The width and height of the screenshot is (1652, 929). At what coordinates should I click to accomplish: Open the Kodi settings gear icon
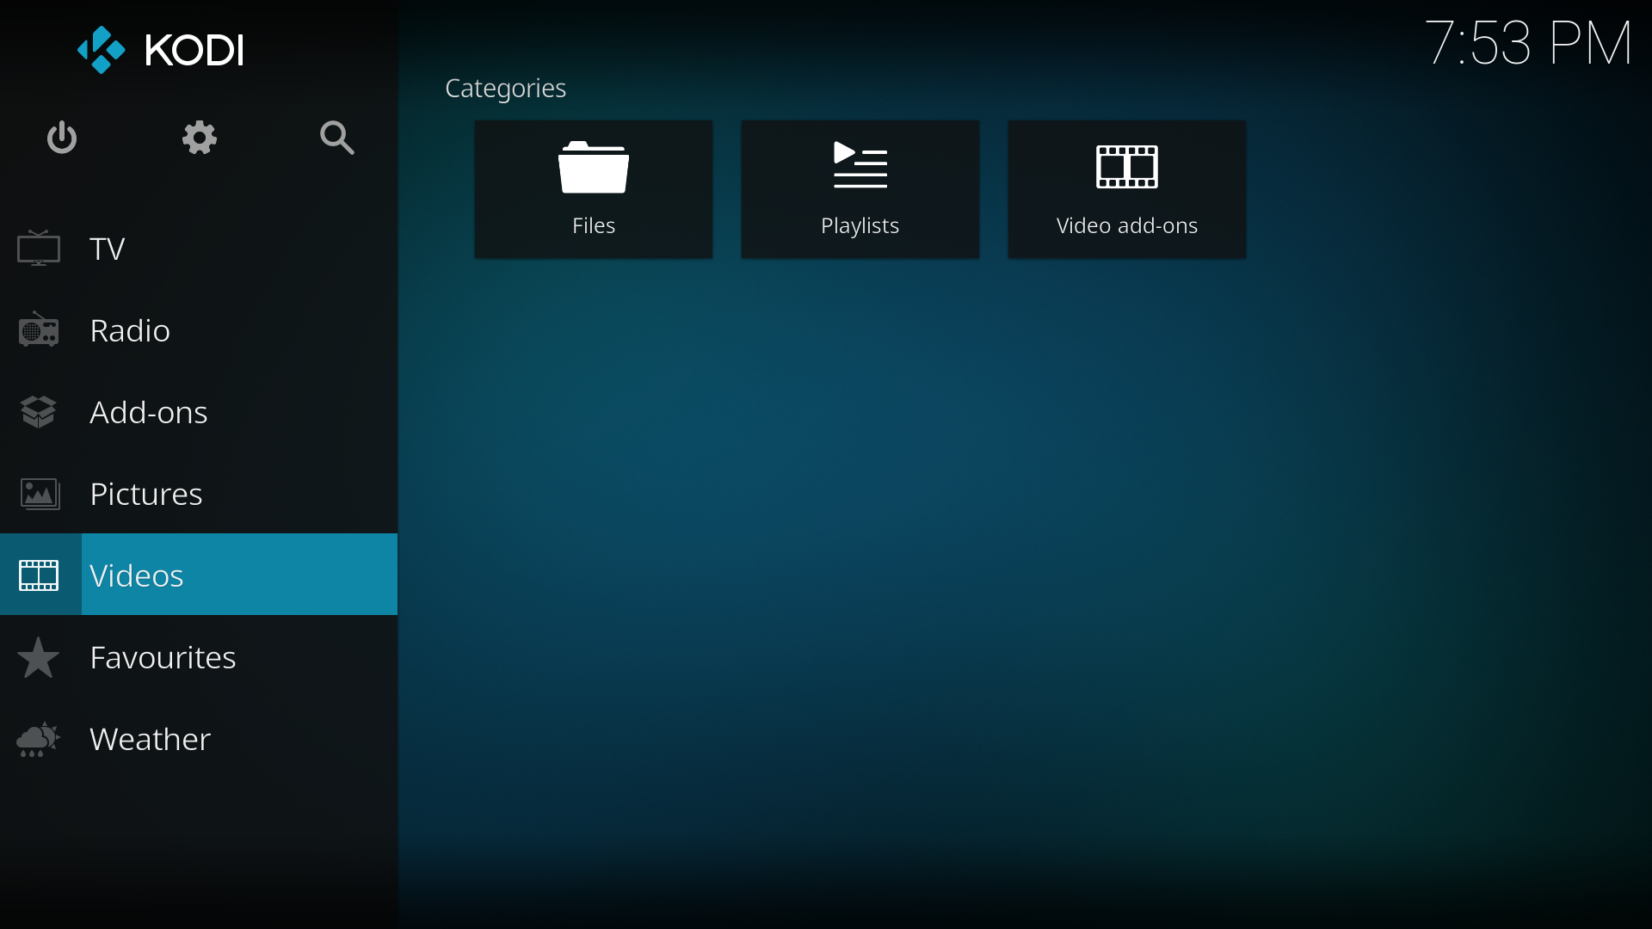coord(198,138)
